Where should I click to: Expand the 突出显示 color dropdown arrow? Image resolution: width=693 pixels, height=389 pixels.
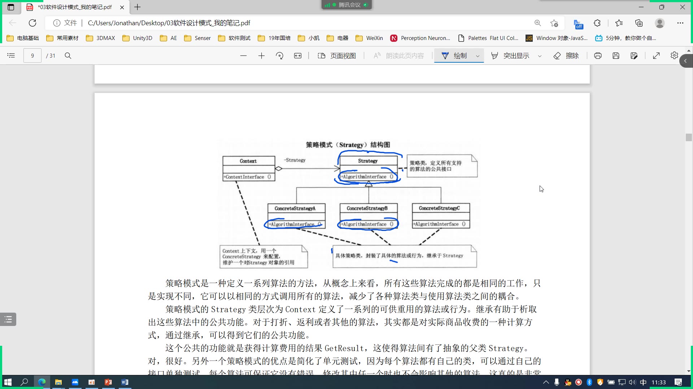540,56
